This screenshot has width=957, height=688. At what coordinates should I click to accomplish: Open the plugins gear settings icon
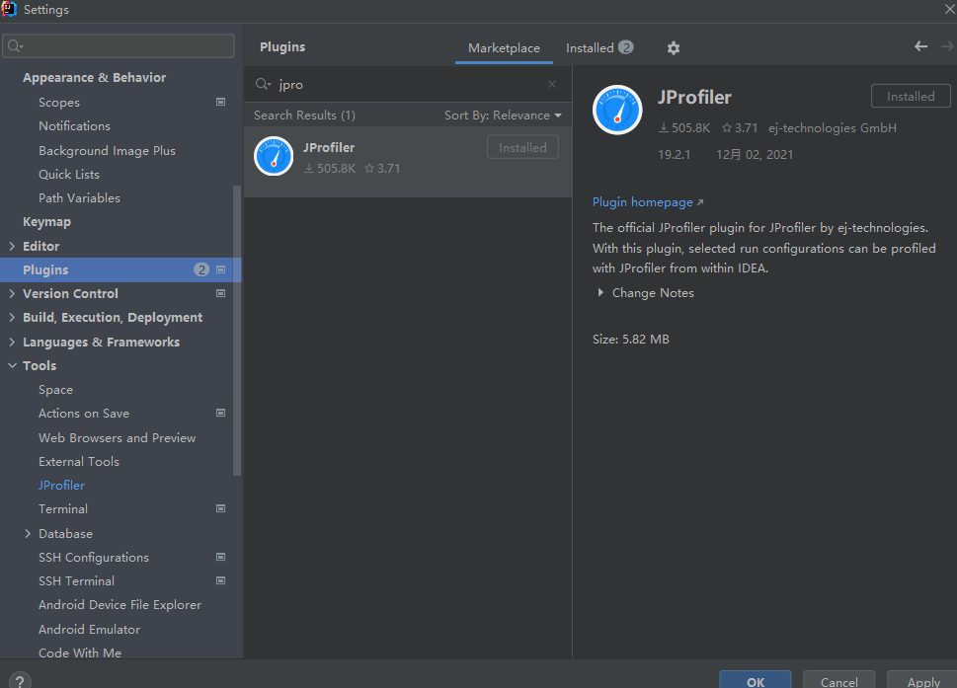pyautogui.click(x=674, y=48)
